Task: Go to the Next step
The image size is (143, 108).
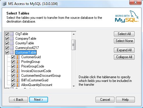Action: pos(38,100)
